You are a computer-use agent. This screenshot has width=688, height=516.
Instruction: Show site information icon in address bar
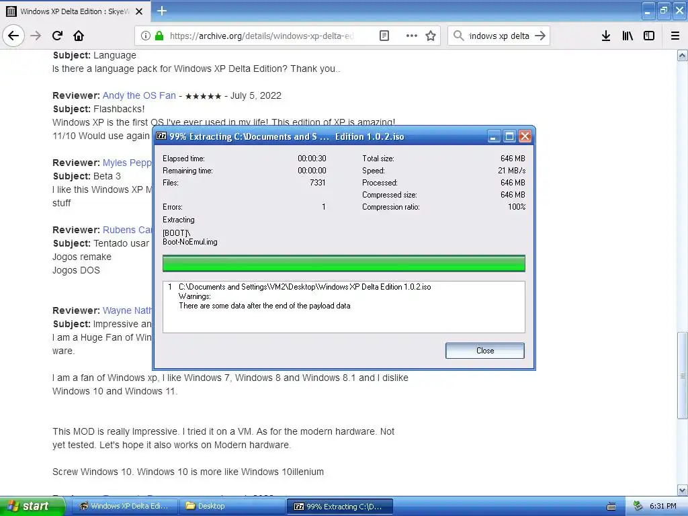(146, 36)
